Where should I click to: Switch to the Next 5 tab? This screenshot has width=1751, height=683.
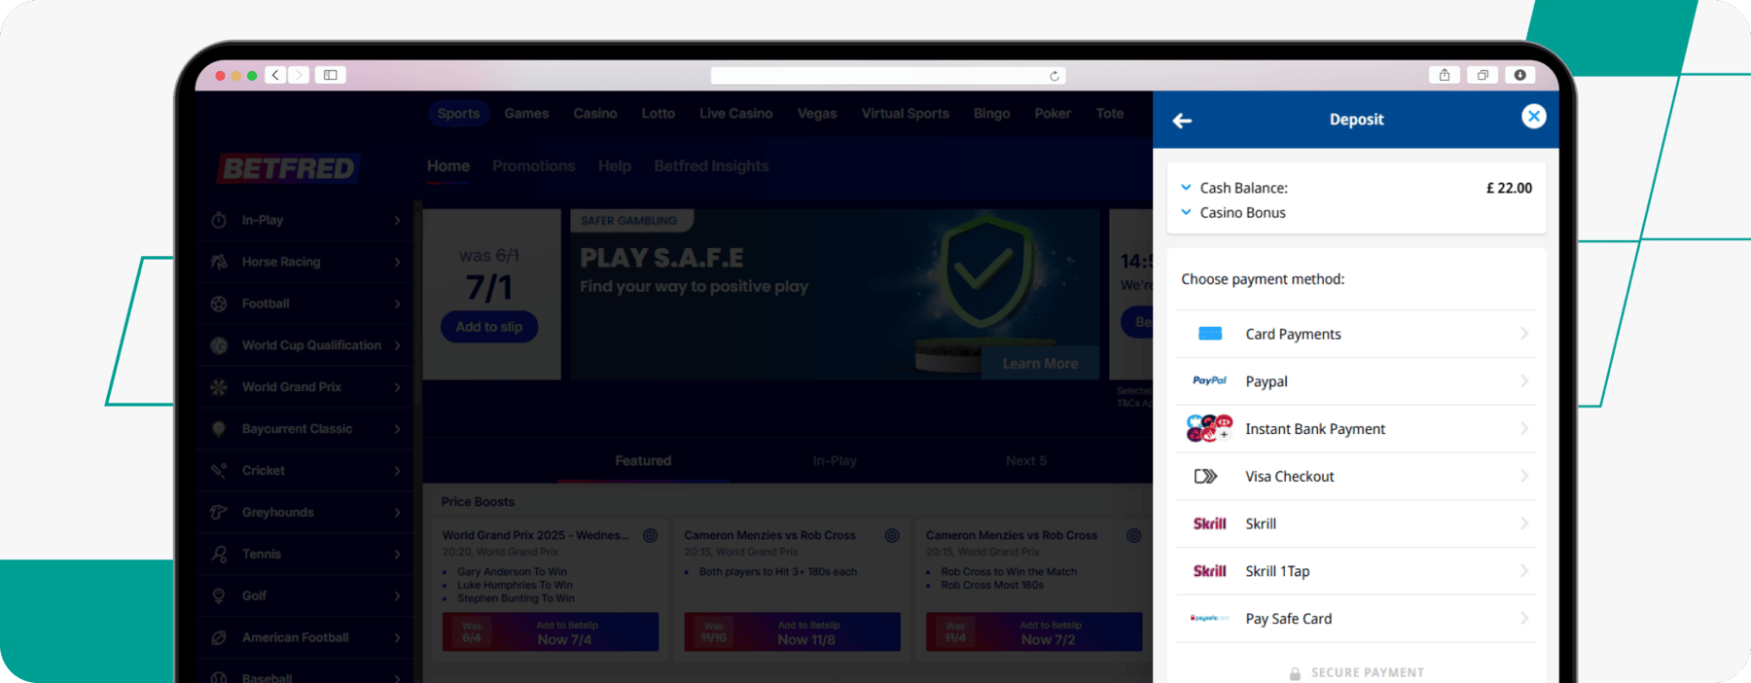point(1026,461)
